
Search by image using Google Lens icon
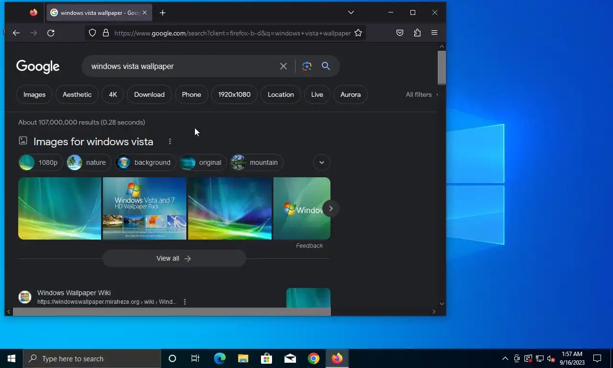307,66
